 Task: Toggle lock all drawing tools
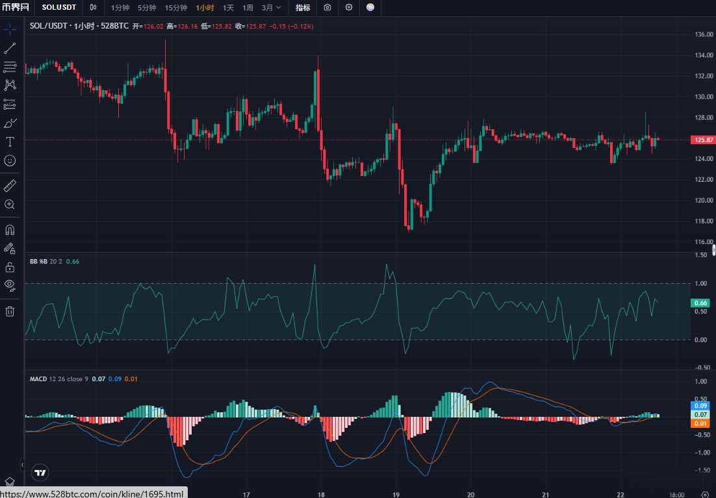(10, 267)
